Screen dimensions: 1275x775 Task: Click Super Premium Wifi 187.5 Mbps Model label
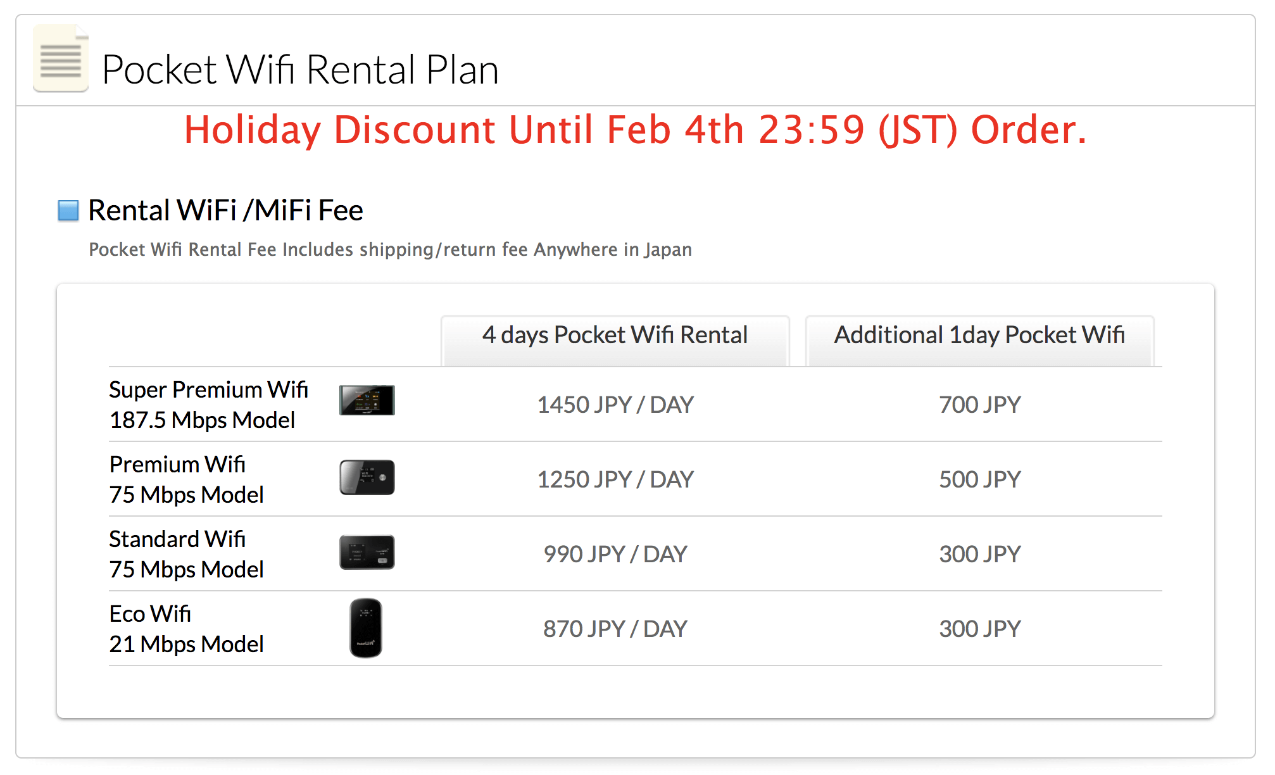tap(208, 405)
